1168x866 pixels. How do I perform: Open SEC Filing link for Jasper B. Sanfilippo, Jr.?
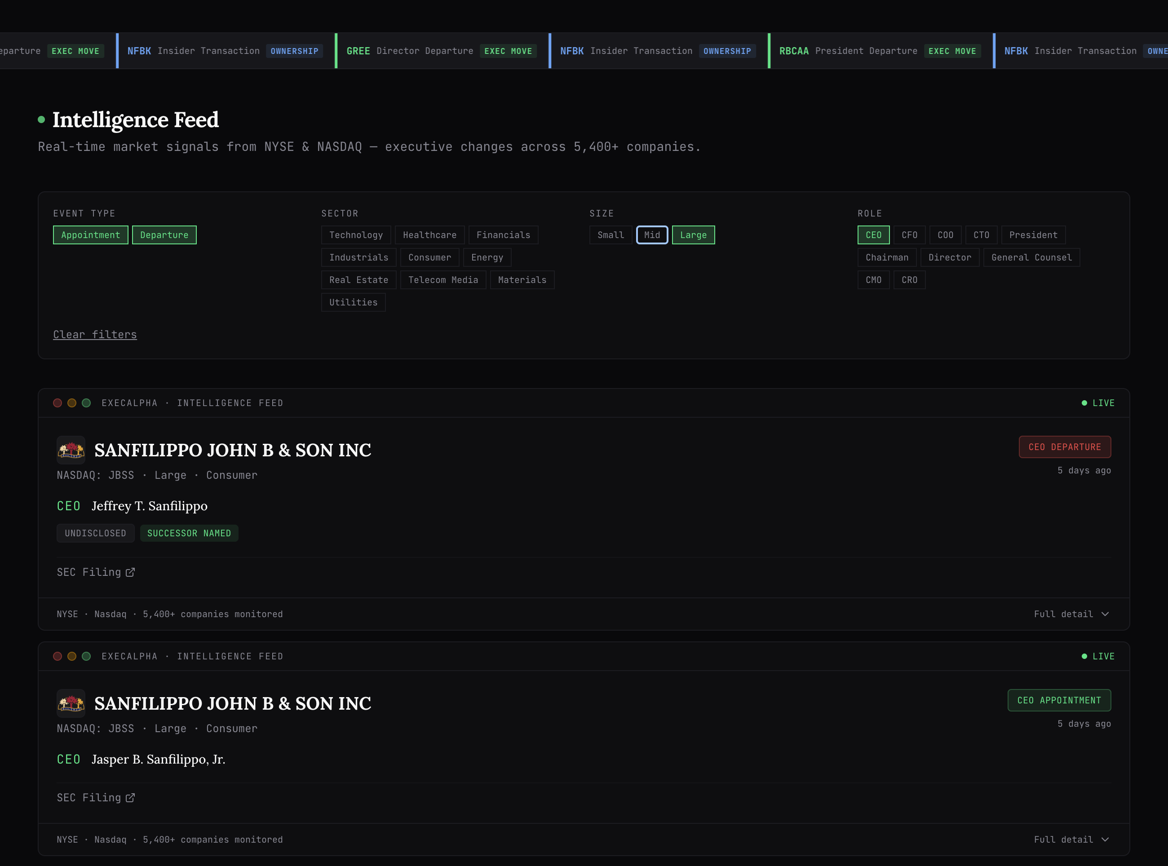(x=96, y=798)
